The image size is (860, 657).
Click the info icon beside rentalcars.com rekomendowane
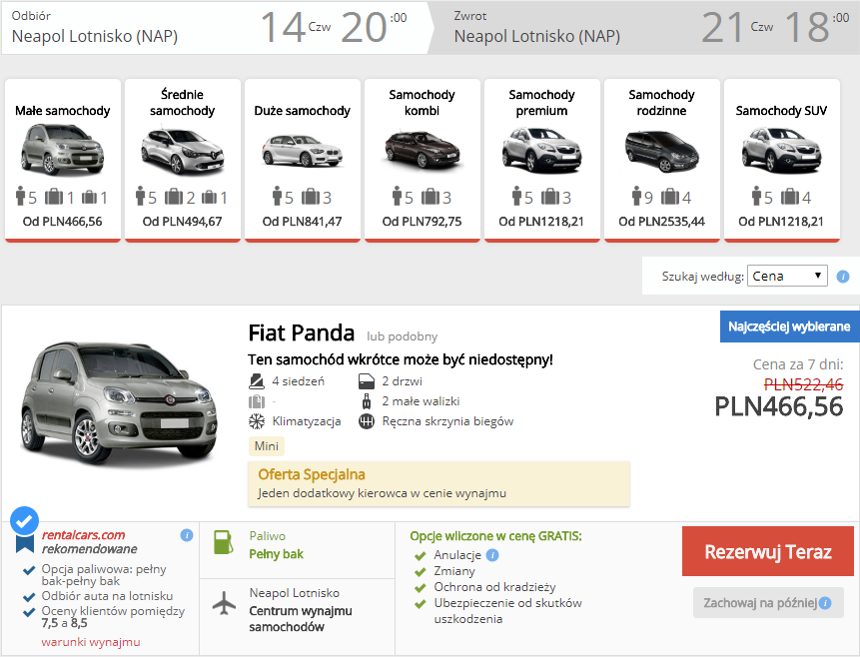point(186,535)
